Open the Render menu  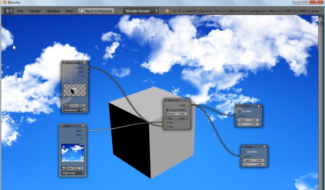[35, 11]
